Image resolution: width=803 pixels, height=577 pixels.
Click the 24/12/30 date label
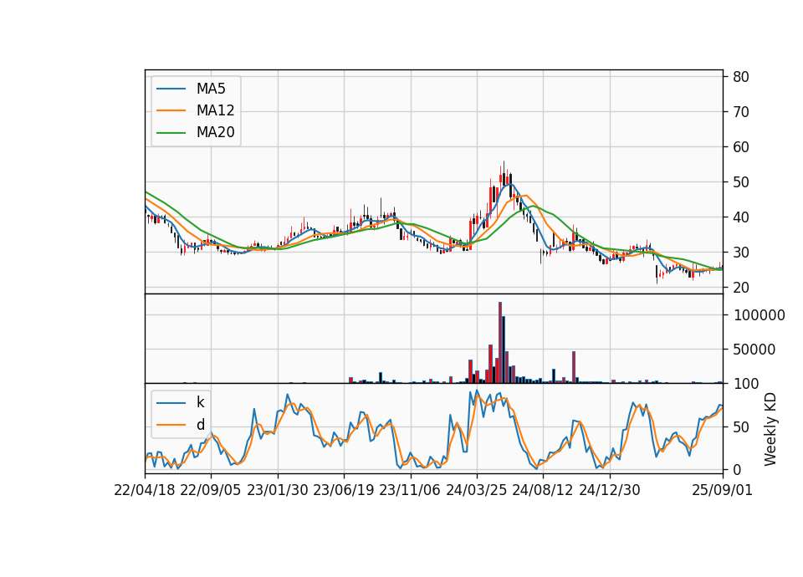point(610,490)
